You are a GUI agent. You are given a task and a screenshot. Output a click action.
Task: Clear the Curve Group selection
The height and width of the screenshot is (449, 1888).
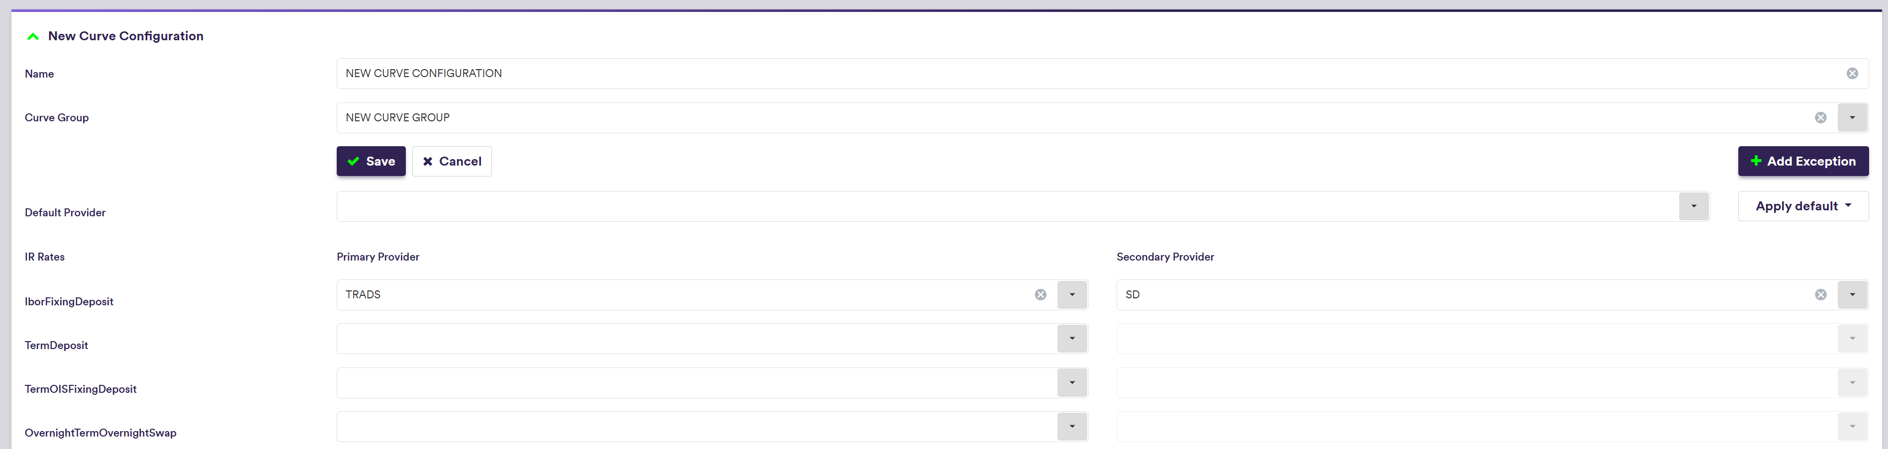click(1820, 118)
